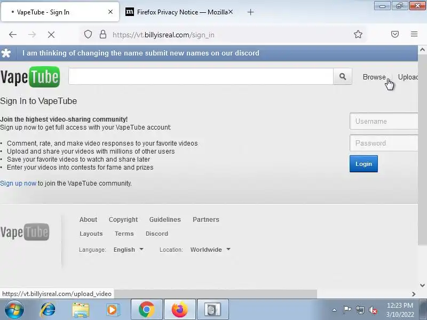Click the announcement asterisk icon

6,53
